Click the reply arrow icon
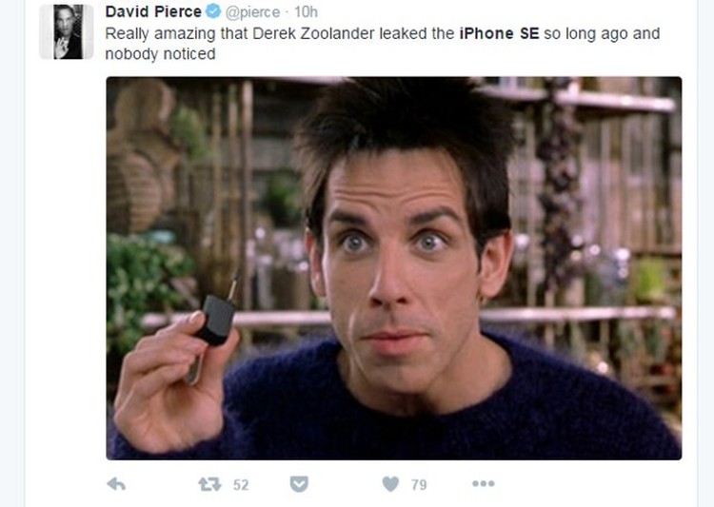The height and width of the screenshot is (507, 714). click(116, 484)
